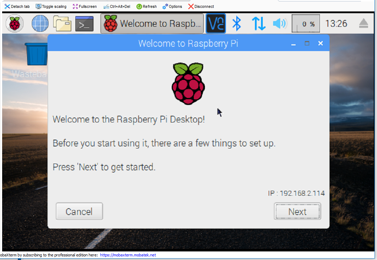Screen dimensions: 377x260
Task: Select the Welcome to Raspberry Pi taskbar item
Action: (x=152, y=24)
